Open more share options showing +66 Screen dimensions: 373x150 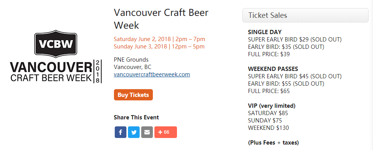166,132
